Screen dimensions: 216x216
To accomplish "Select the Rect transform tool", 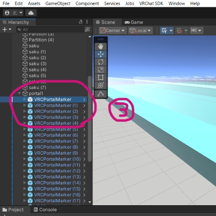I will 101,77.
